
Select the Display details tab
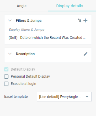pyautogui.click(x=70, y=6)
